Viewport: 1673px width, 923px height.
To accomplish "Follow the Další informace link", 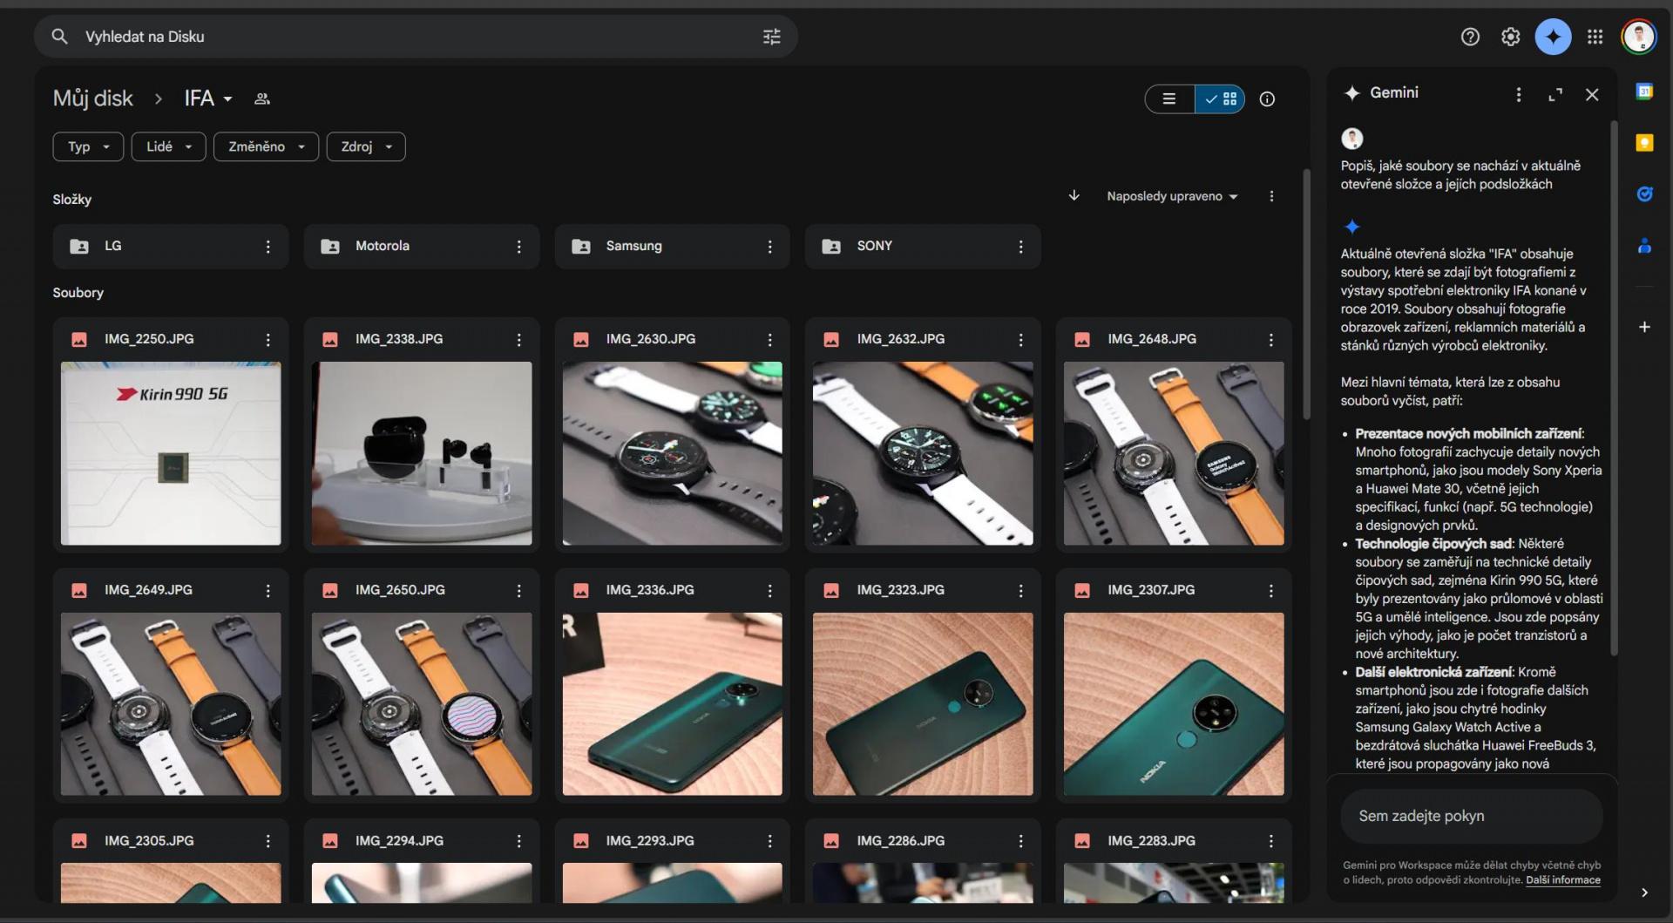I will coord(1563,880).
